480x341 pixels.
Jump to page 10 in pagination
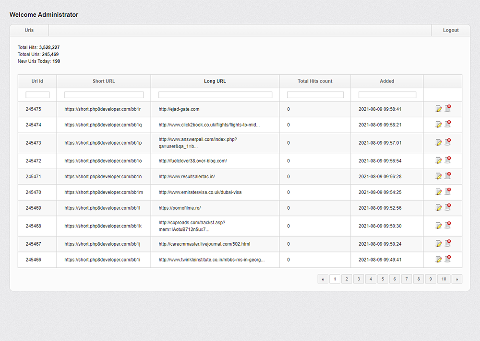click(444, 279)
